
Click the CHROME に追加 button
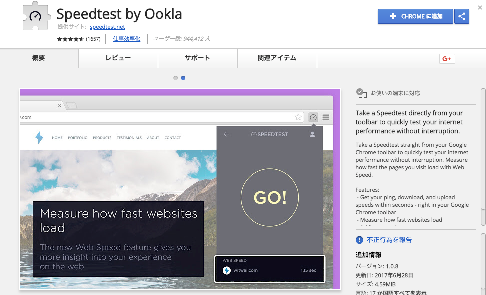[x=415, y=16]
